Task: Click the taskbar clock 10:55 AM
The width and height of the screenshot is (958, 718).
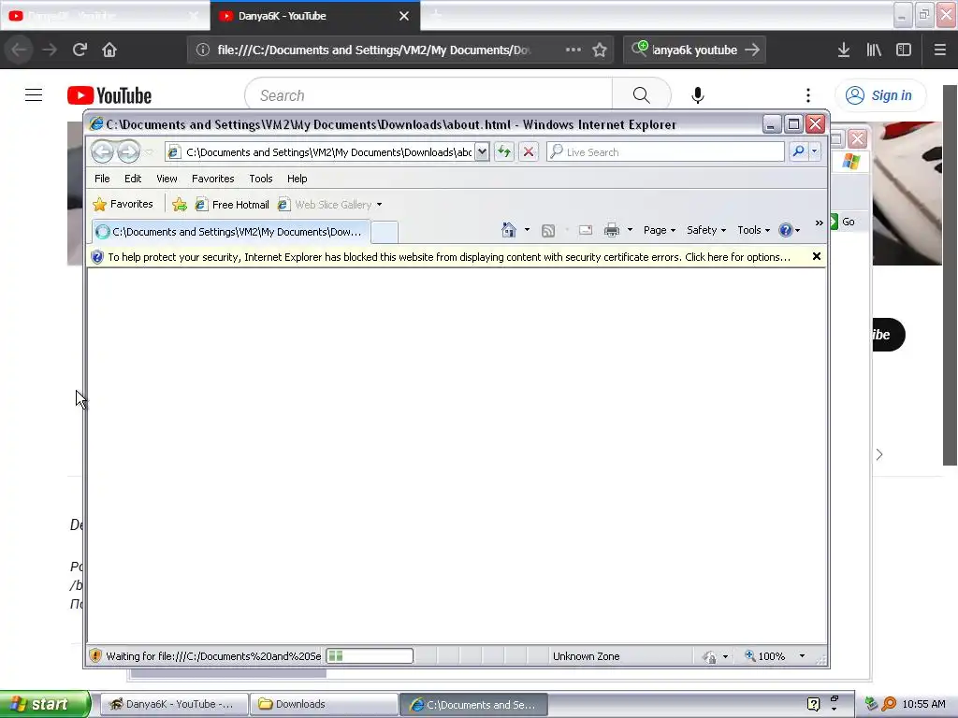Action: click(923, 704)
